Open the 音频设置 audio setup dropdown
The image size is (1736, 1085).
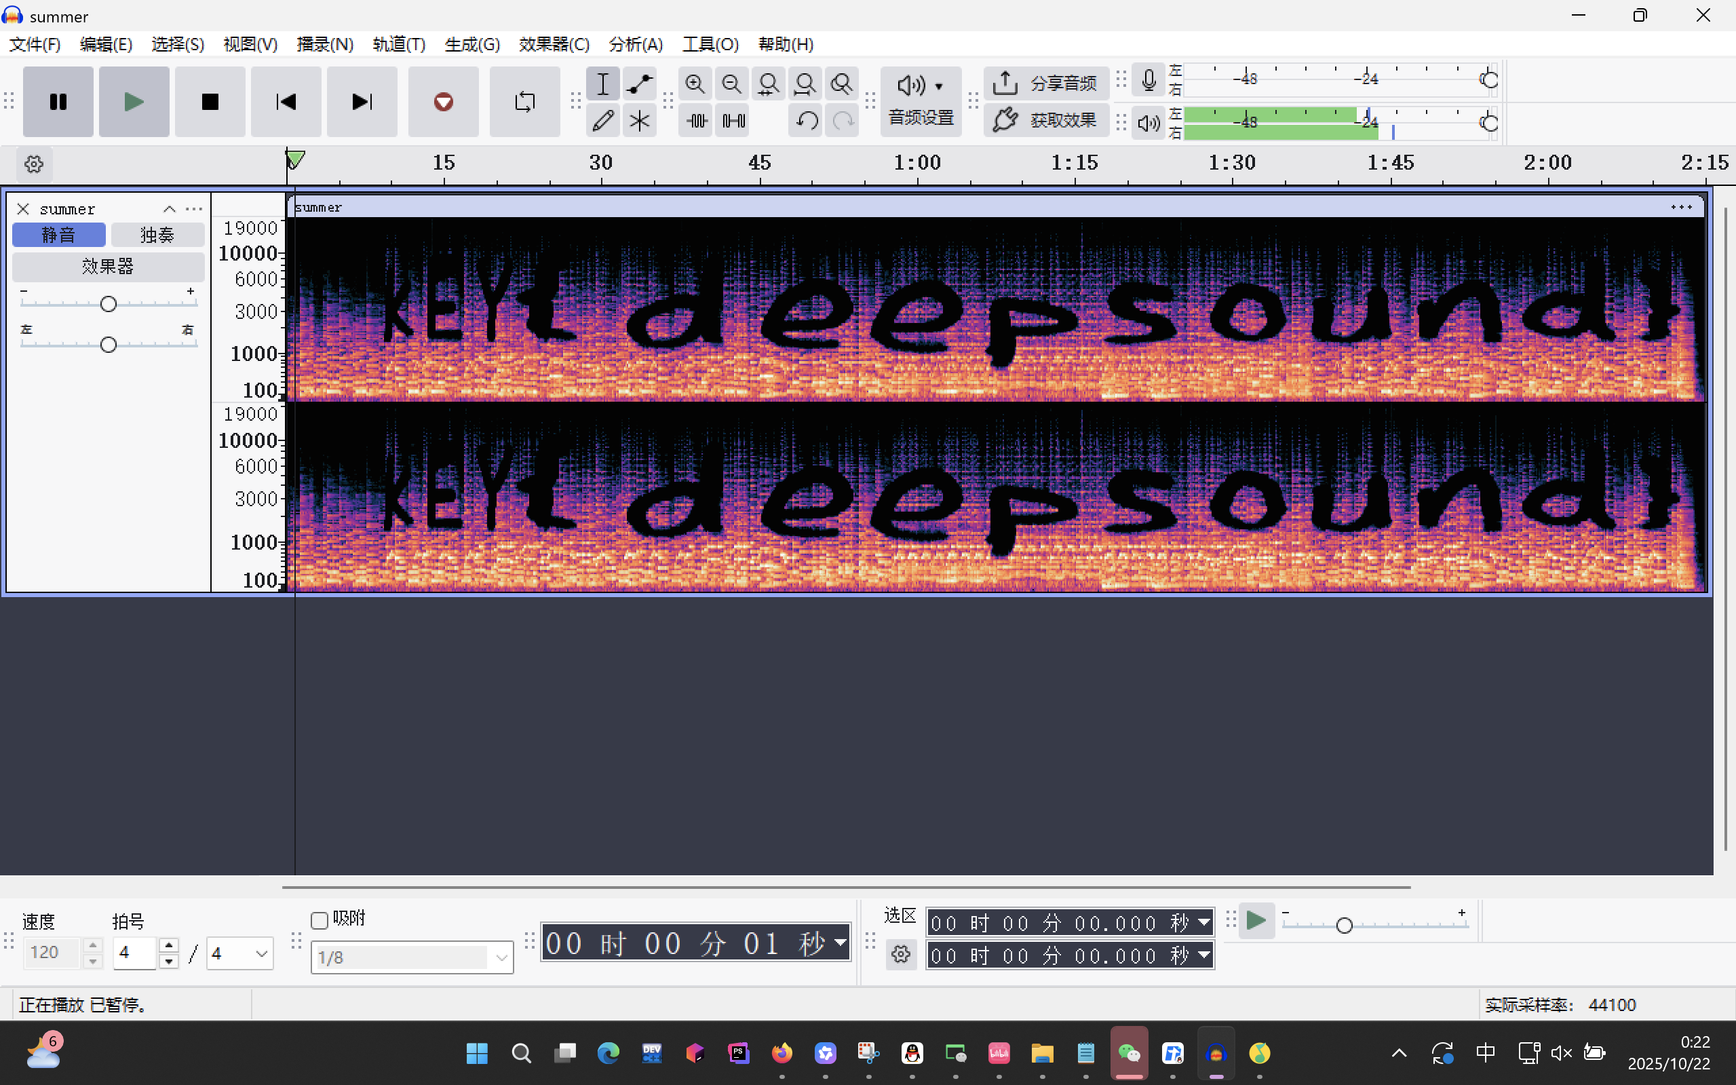(921, 102)
